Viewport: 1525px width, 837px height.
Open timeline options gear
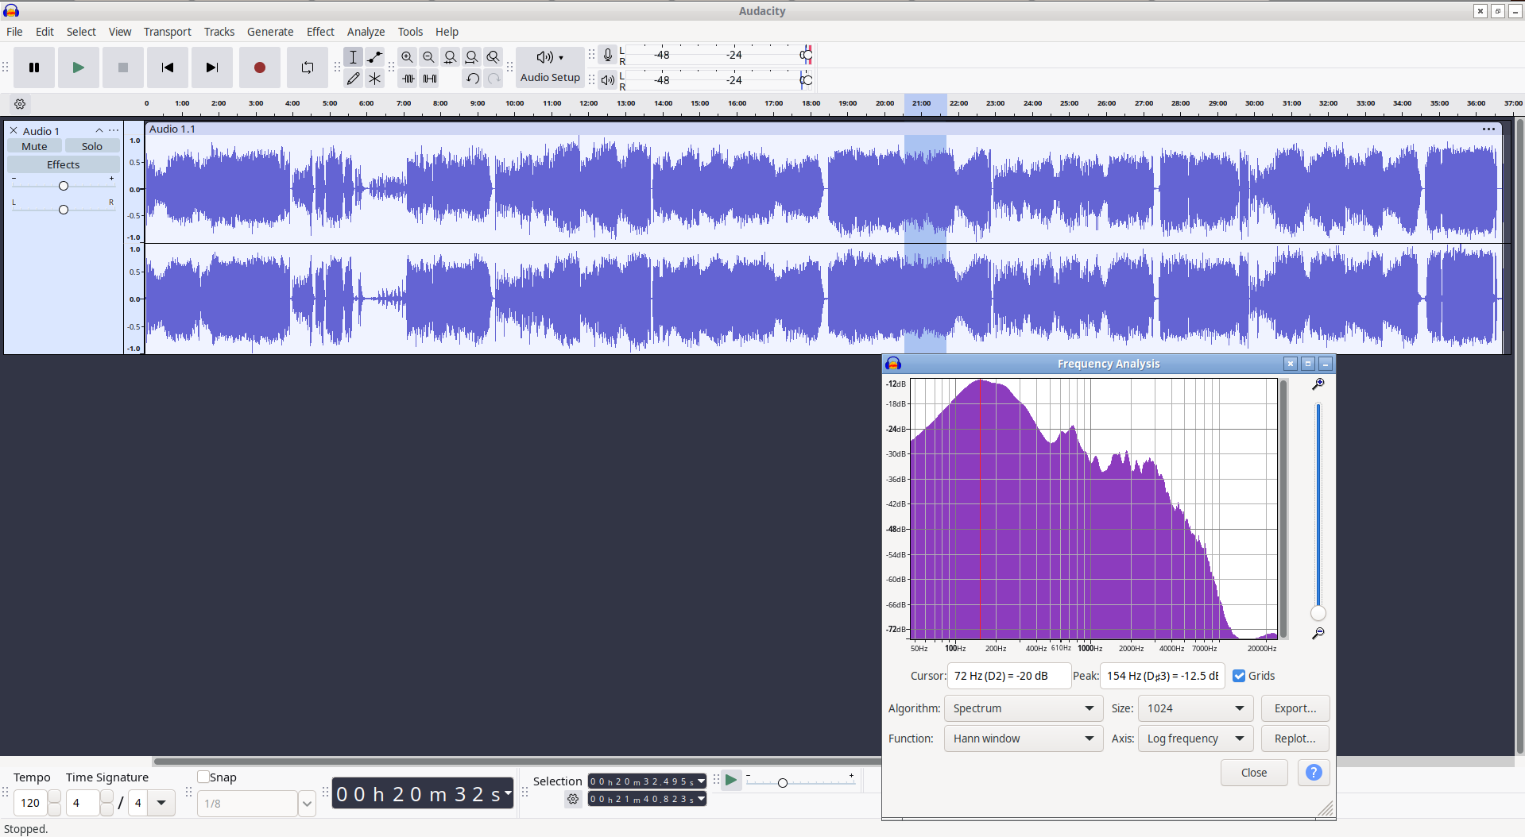click(x=20, y=104)
